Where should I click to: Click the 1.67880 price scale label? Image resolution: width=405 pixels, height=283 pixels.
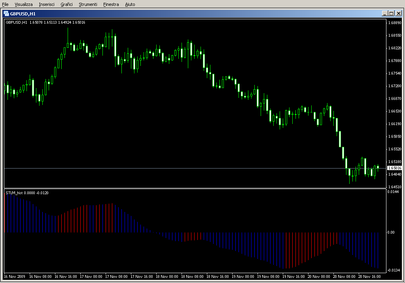[x=395, y=60]
